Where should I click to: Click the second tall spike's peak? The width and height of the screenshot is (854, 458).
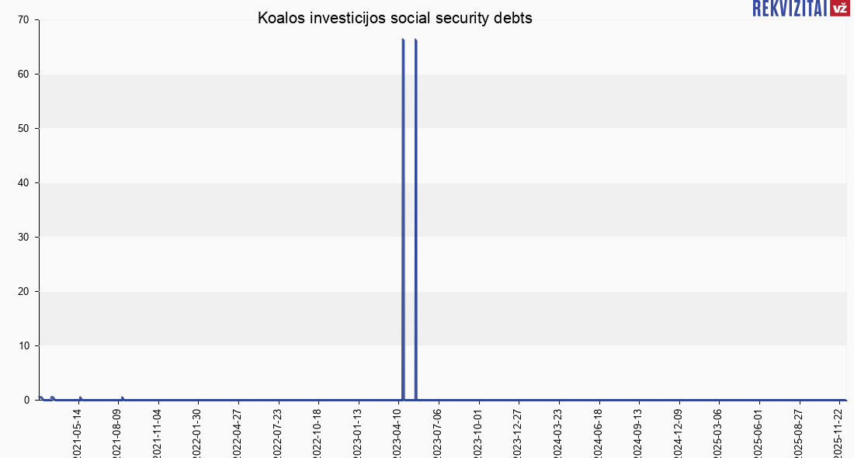416,39
